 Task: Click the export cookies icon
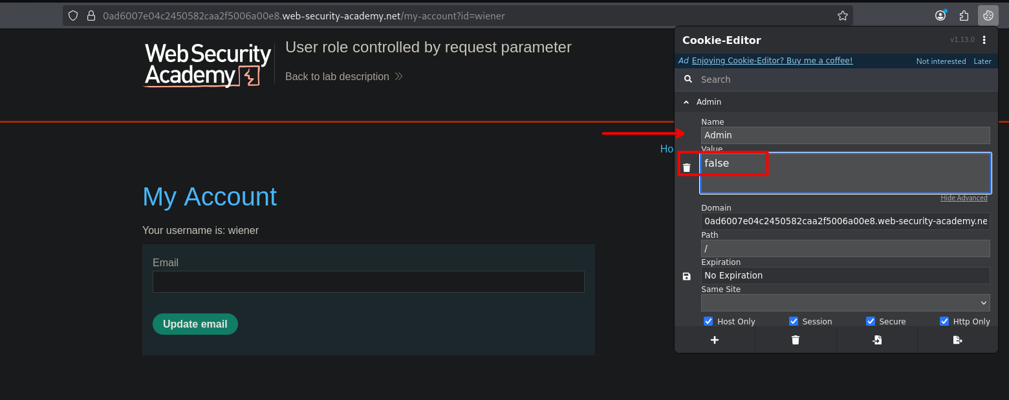tap(957, 340)
